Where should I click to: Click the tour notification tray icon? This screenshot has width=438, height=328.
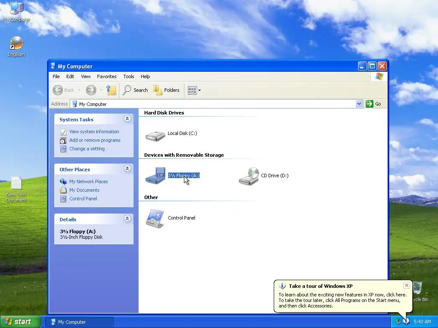(x=406, y=322)
